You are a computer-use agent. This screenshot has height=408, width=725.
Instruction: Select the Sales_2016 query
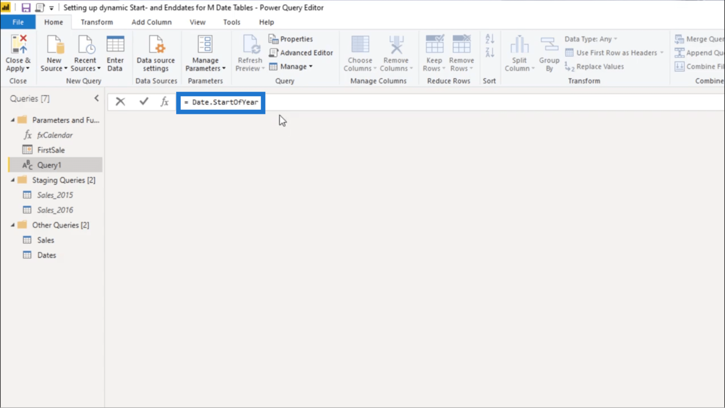[x=55, y=210]
